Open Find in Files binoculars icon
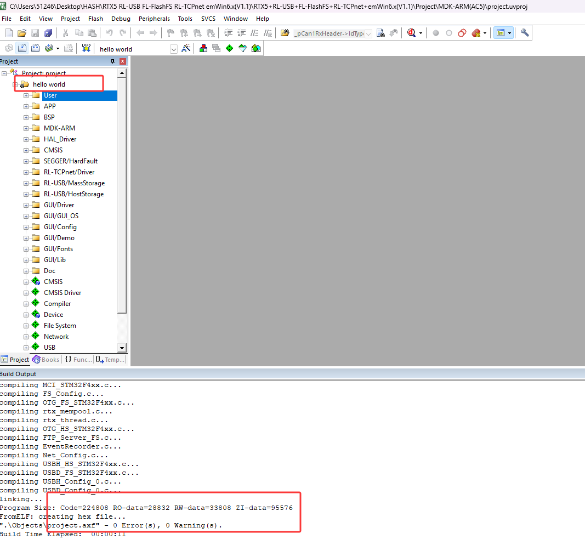 [x=285, y=33]
